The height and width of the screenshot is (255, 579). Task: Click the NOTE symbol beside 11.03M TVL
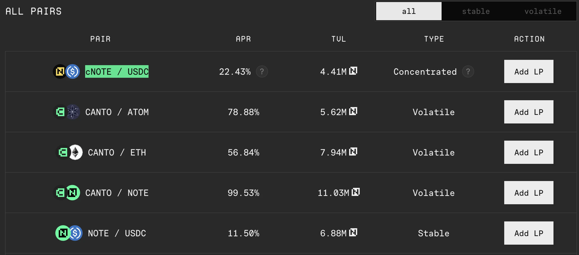pyautogui.click(x=356, y=192)
